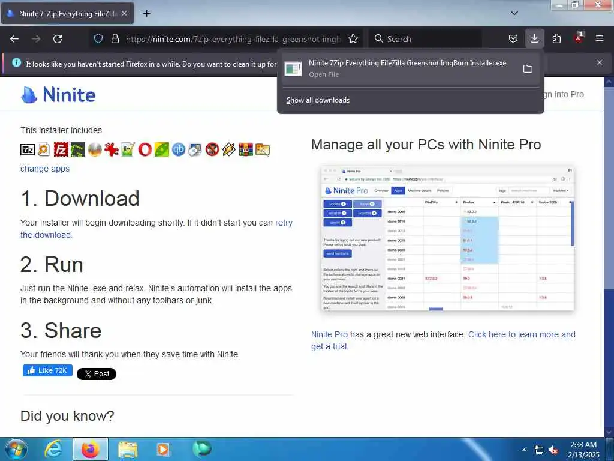Click the PeaZip green pea icon
The image size is (614, 461).
(162, 149)
